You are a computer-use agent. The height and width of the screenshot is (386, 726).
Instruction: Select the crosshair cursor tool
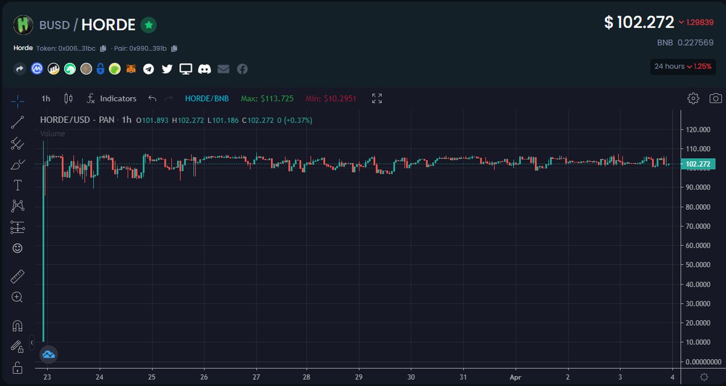(x=18, y=100)
